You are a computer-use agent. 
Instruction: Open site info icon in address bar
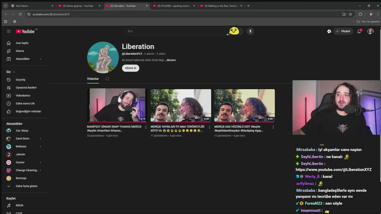click(x=29, y=14)
